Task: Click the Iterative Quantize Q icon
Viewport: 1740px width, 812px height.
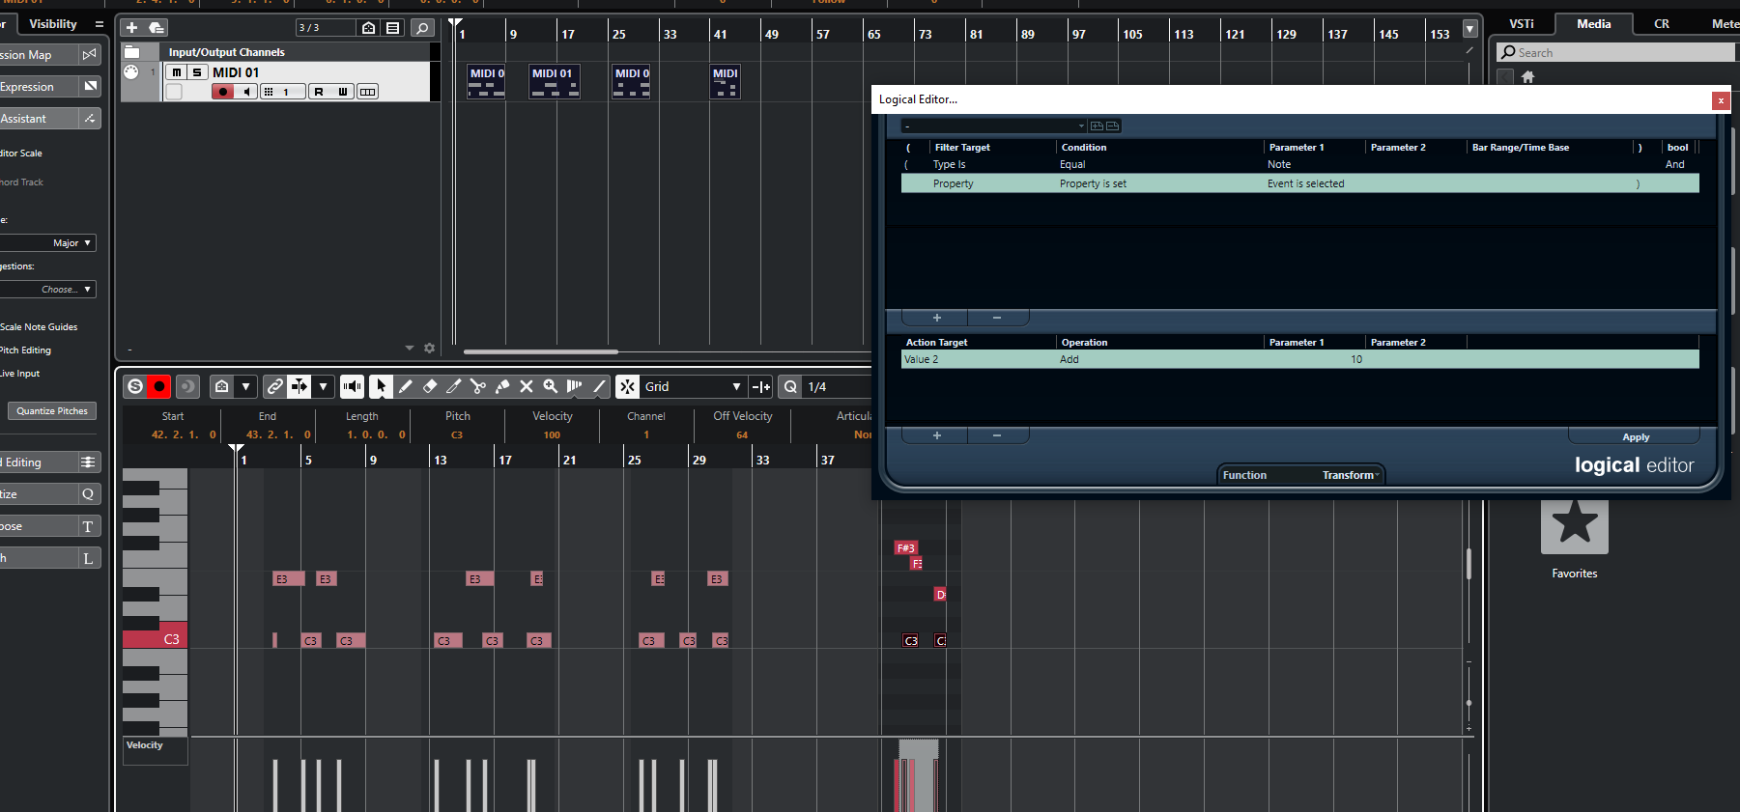Action: click(x=790, y=386)
